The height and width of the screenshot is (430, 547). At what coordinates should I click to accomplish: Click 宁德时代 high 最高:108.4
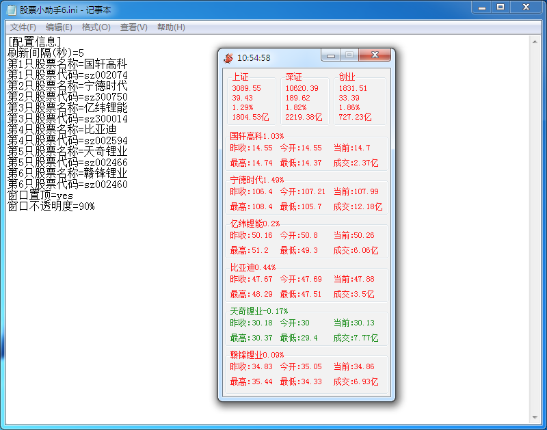(x=251, y=206)
